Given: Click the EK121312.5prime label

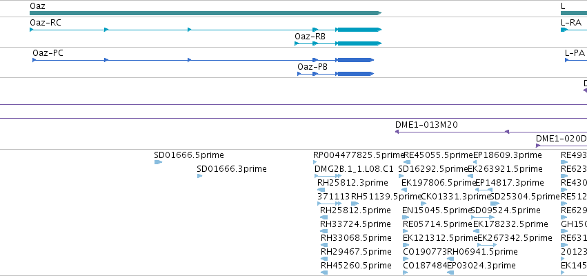Looking at the screenshot, I should pyautogui.click(x=440, y=238).
